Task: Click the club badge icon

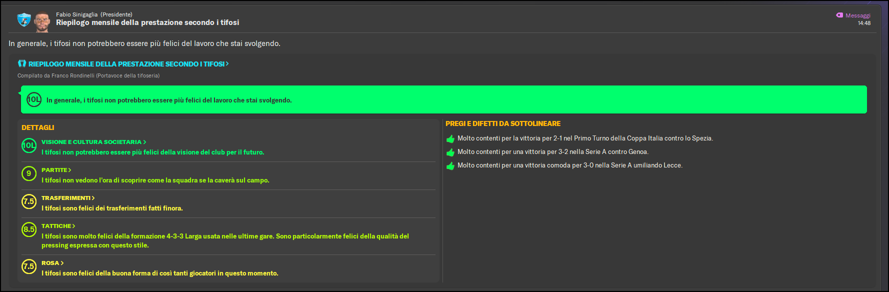Action: [x=24, y=20]
